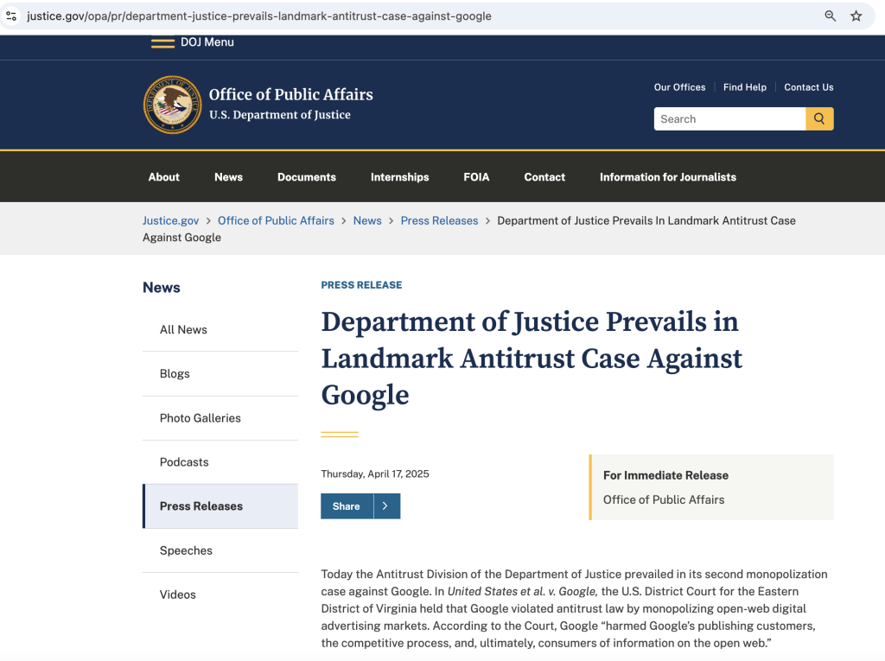Open the Documents menu item
The image size is (885, 661).
click(x=307, y=176)
